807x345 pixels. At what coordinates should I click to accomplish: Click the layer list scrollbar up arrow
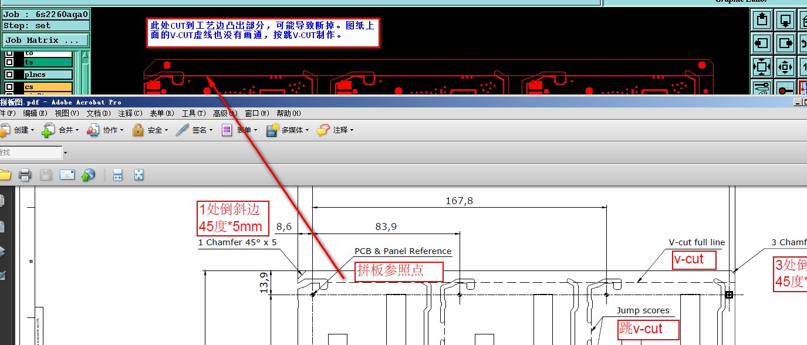pyautogui.click(x=85, y=56)
